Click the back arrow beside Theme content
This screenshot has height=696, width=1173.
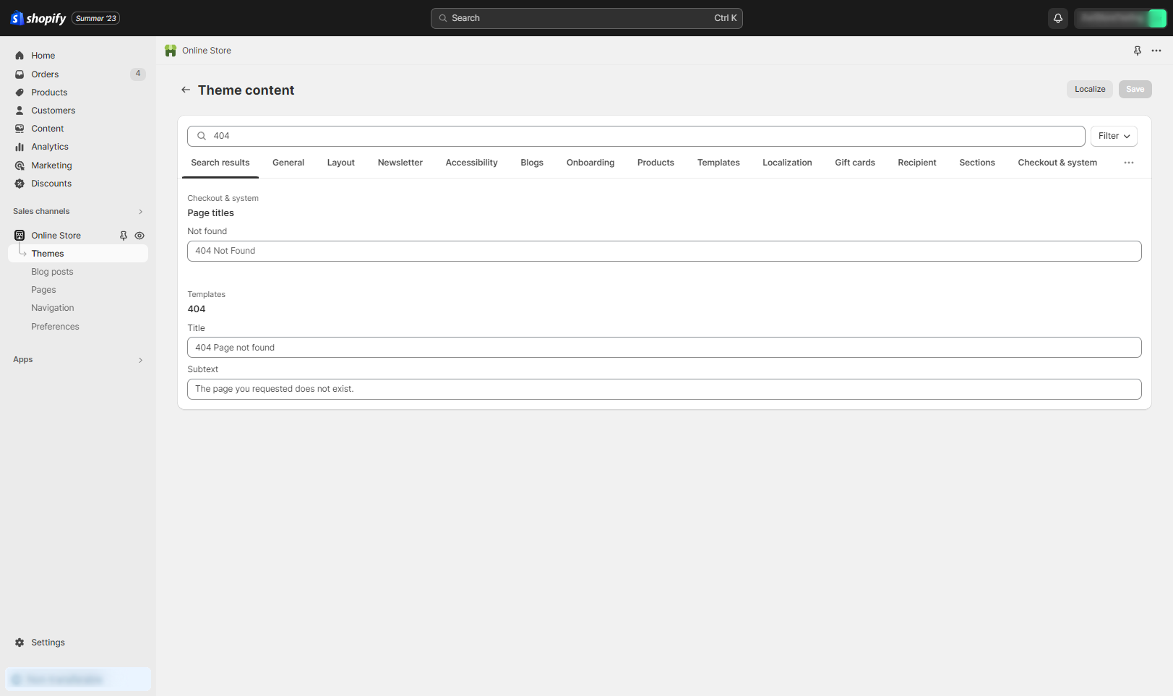click(186, 90)
